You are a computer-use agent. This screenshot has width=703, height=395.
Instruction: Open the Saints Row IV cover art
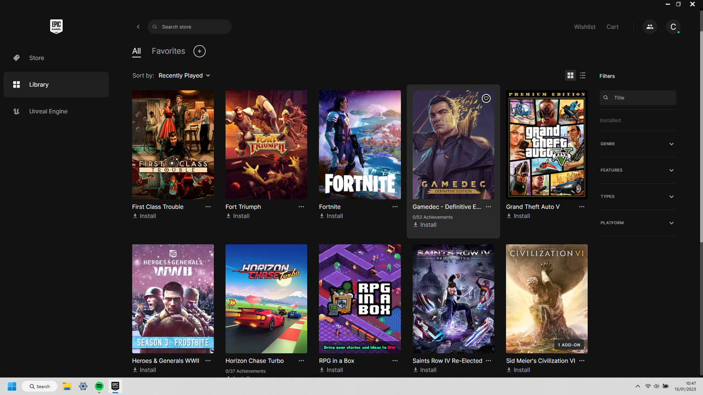tap(453, 299)
